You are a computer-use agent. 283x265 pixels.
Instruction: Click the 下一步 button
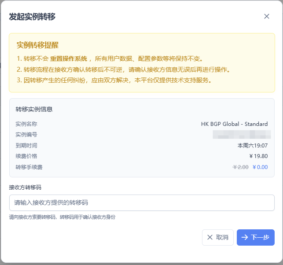255,237
